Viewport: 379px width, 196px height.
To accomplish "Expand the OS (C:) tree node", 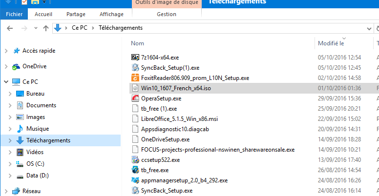I will click(10, 164).
